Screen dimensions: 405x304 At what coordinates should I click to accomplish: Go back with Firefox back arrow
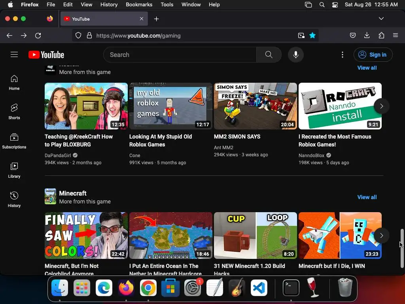9,35
